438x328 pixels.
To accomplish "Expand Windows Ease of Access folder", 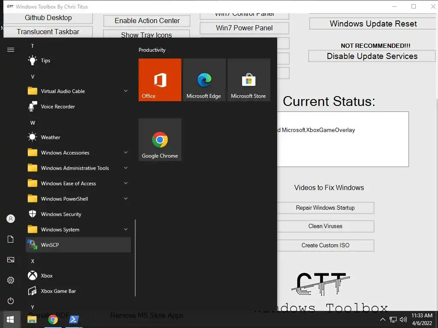I will 78,183.
